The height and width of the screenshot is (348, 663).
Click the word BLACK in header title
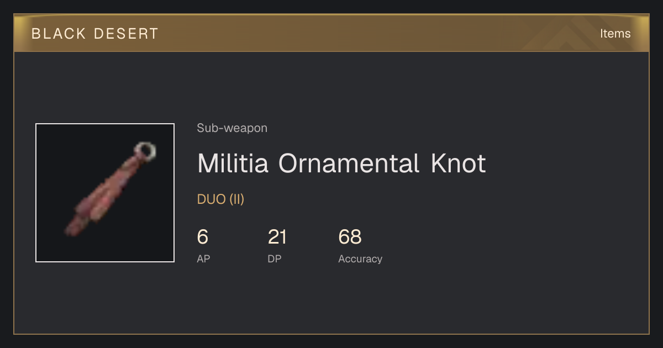(51, 34)
